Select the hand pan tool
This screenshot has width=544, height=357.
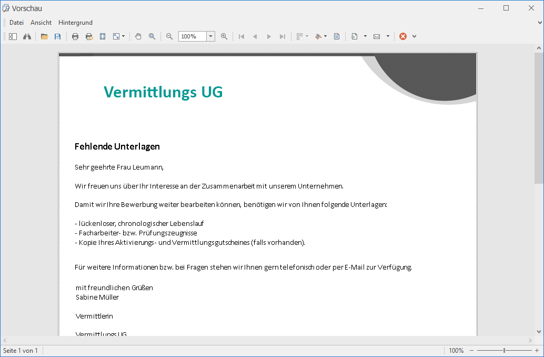(138, 36)
